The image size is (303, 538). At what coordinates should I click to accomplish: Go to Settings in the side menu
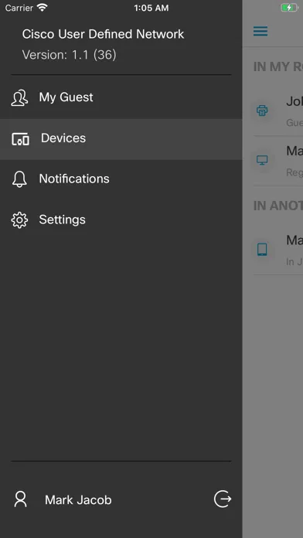121,220
